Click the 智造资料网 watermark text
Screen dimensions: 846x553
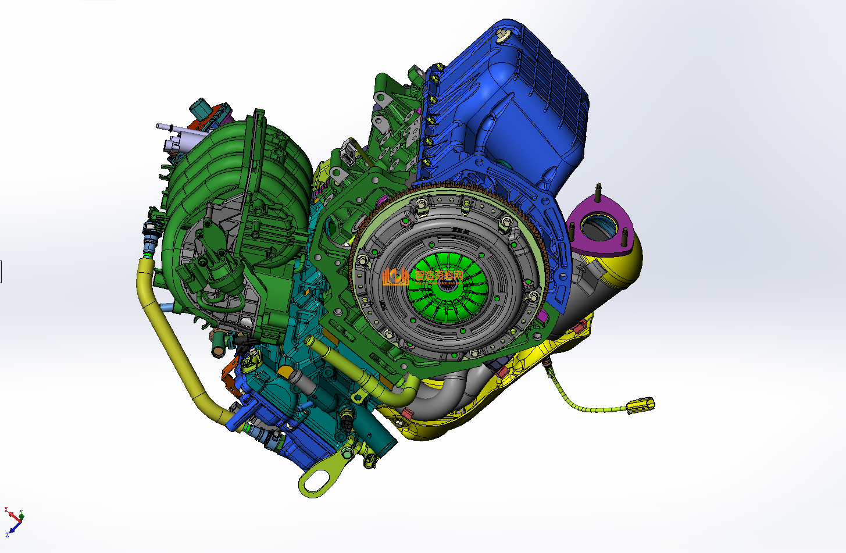tap(439, 276)
